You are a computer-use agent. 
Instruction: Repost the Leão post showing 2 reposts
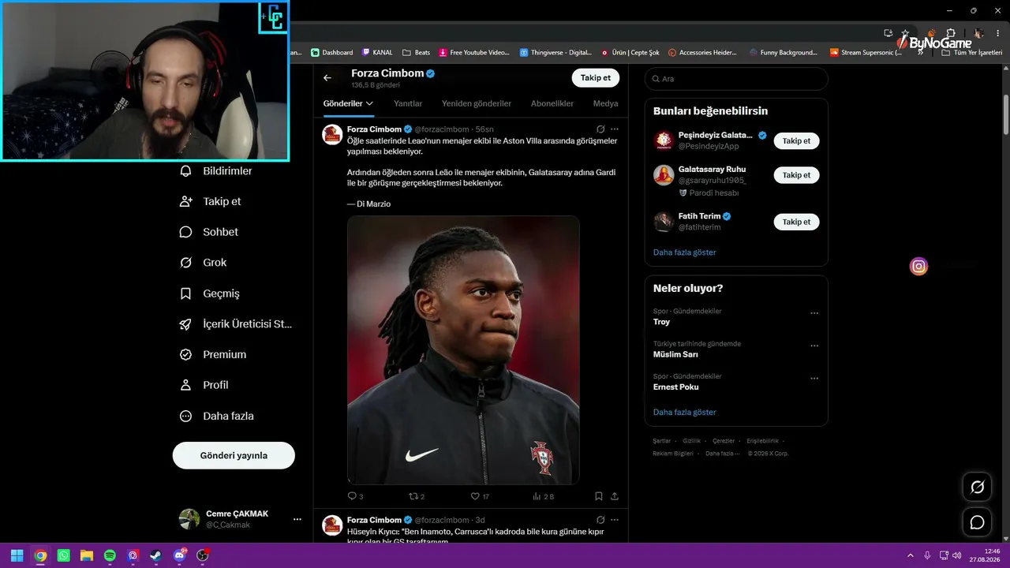point(416,496)
